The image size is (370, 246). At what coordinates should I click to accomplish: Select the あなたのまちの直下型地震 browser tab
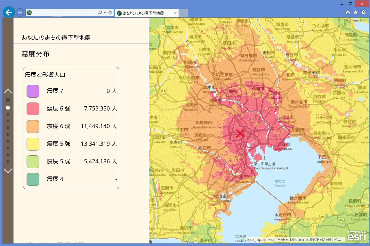[x=143, y=13]
